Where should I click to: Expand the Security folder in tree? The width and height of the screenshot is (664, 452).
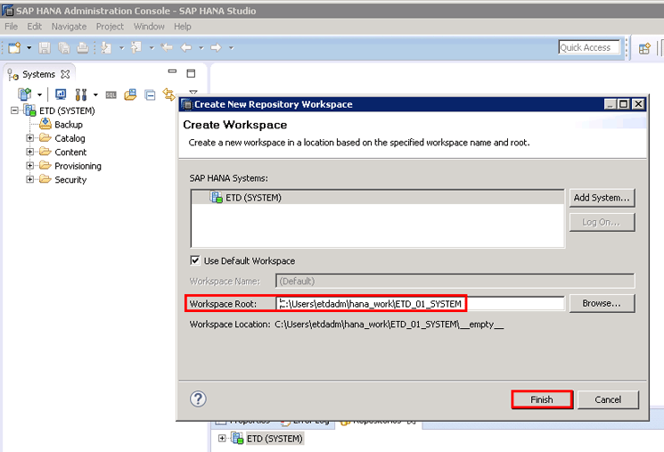[30, 179]
